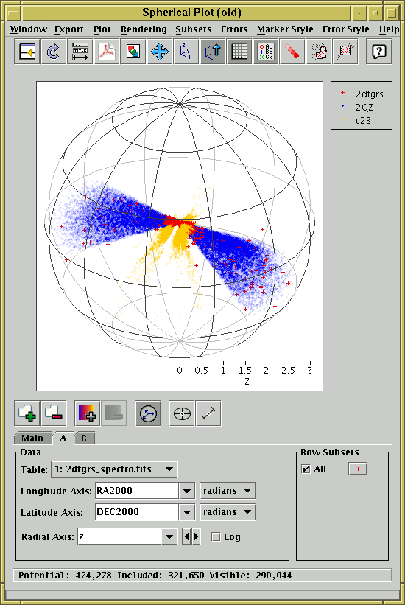Switch to the B tab
Image resolution: width=405 pixels, height=605 pixels.
pos(84,438)
